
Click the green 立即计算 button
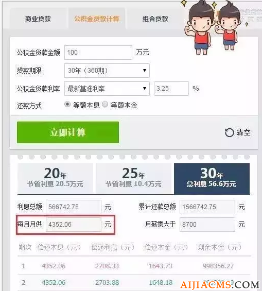(68, 132)
